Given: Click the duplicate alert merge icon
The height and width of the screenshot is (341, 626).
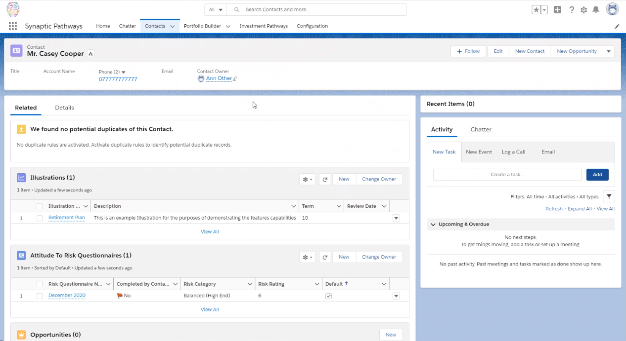Looking at the screenshot, I should [x=21, y=129].
